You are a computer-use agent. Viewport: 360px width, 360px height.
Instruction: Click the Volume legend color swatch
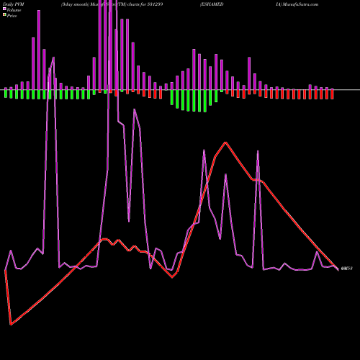4,9
